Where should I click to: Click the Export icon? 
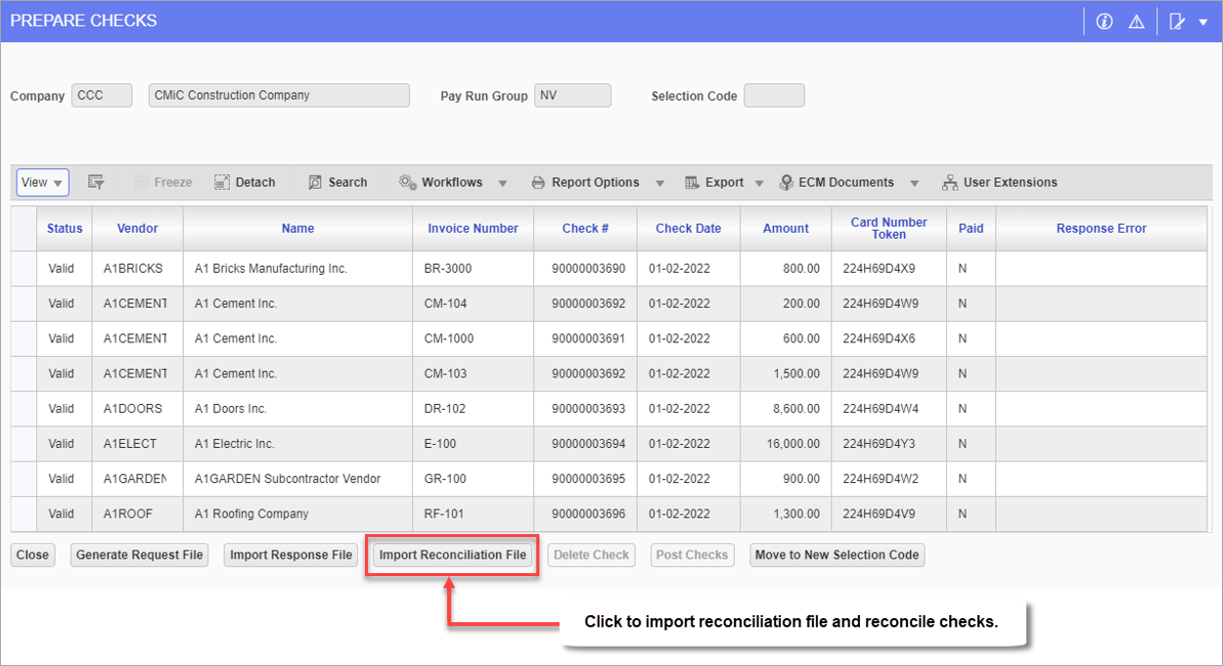coord(692,182)
